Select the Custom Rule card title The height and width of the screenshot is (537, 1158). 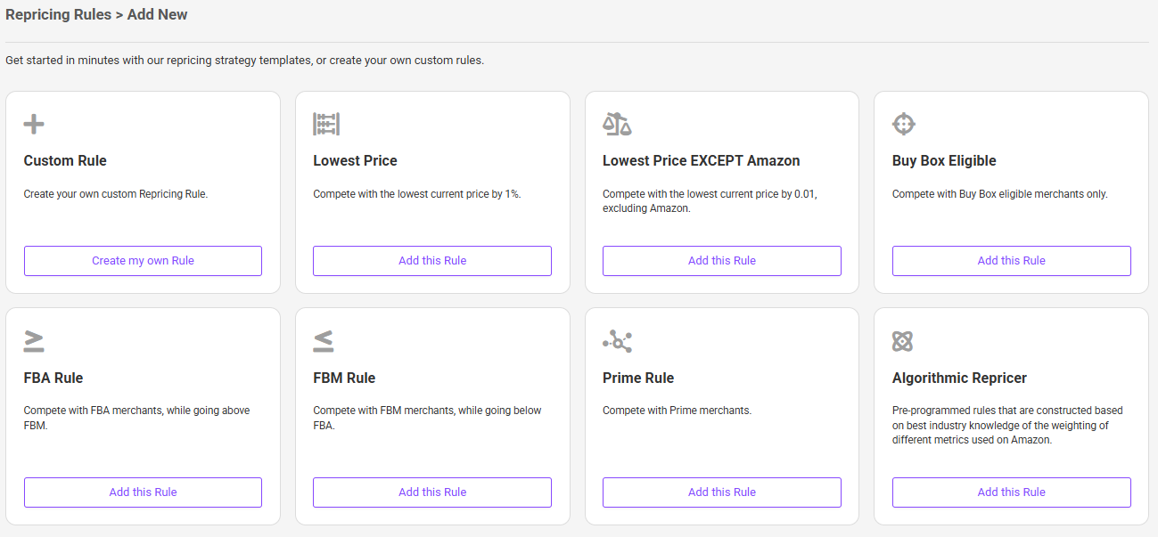65,161
